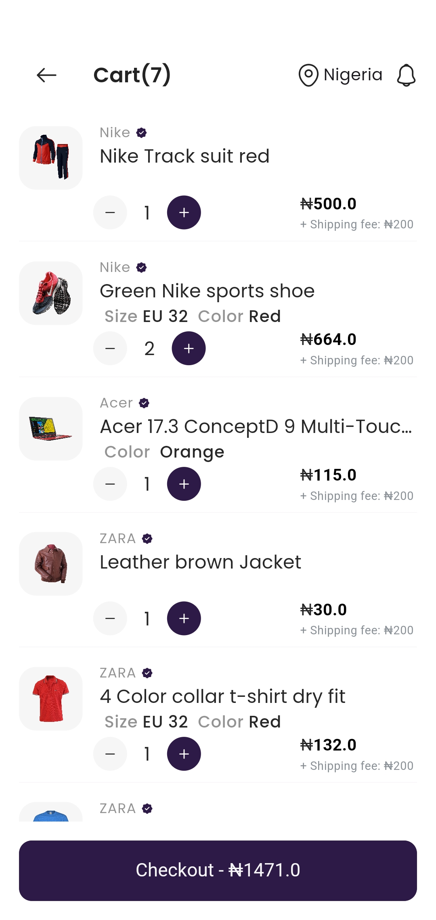Tap the location pin icon
The width and height of the screenshot is (436, 920).
tap(308, 75)
